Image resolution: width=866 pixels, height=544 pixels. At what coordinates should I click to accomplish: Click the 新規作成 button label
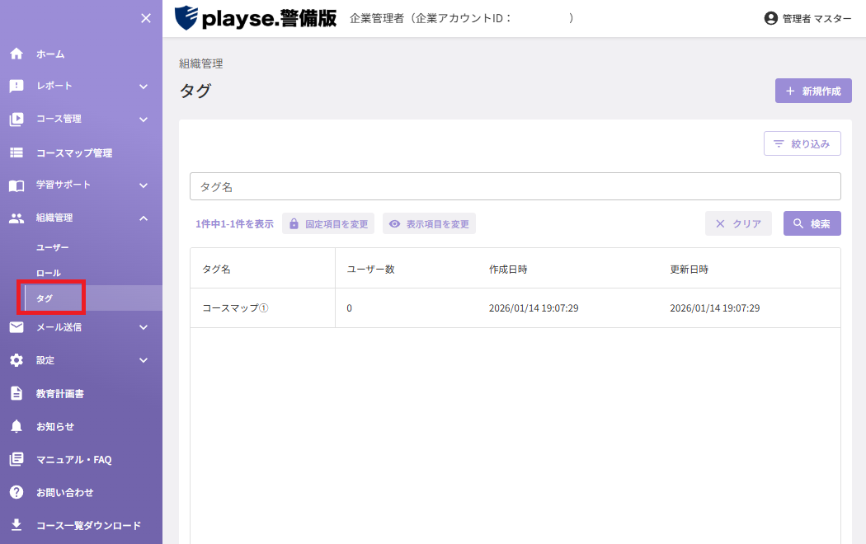[821, 91]
